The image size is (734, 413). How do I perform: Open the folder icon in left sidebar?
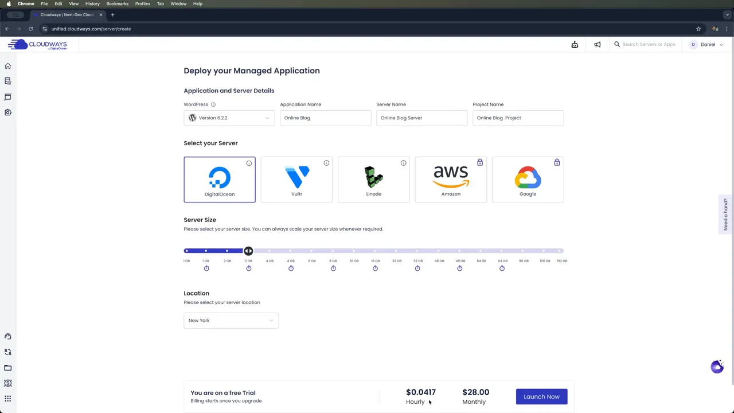[8, 368]
